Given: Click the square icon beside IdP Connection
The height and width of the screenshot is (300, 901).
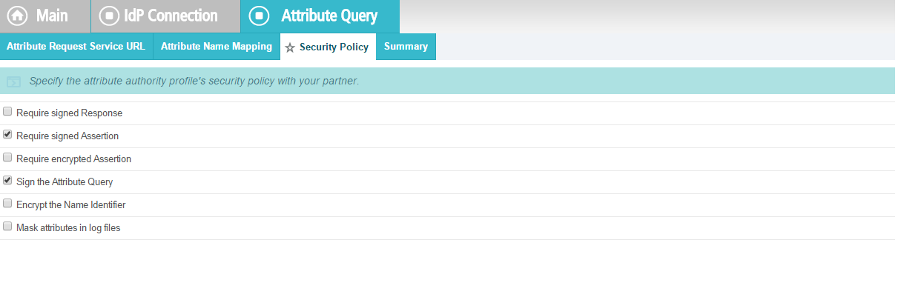Looking at the screenshot, I should pos(109,16).
